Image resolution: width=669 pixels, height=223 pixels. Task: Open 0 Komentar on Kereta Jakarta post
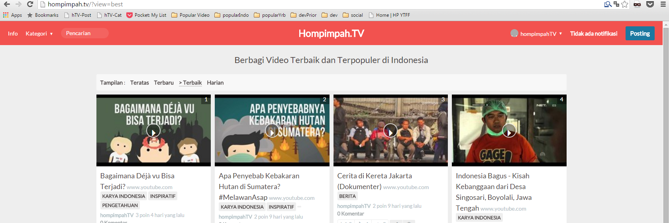[351, 214]
